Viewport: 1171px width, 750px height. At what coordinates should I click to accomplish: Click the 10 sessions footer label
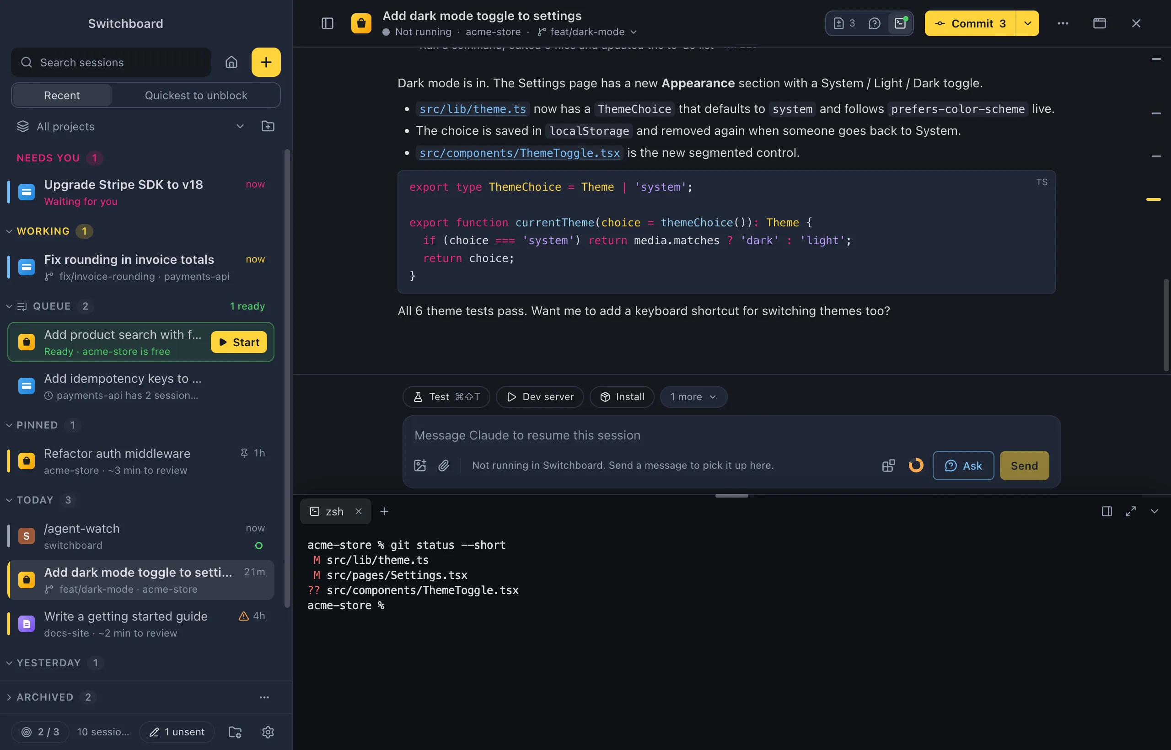coord(103,732)
